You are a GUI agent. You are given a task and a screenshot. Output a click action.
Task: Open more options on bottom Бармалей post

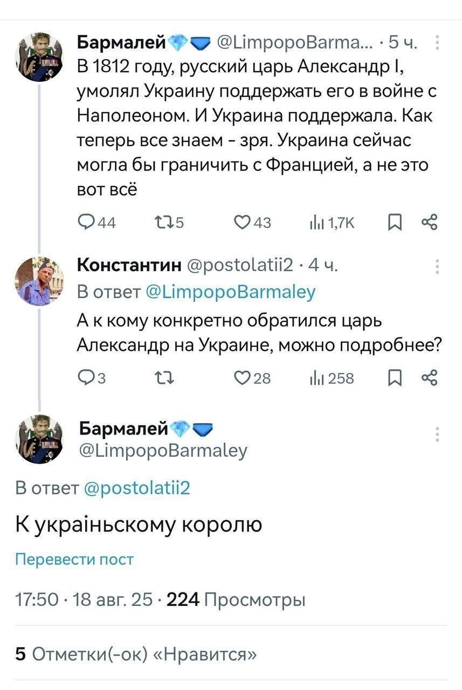click(x=437, y=434)
